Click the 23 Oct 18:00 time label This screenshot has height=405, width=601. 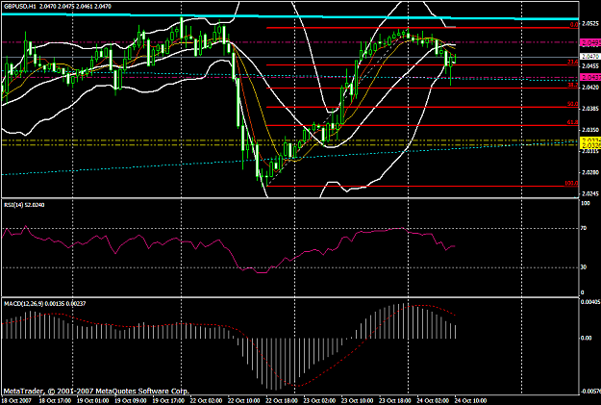click(395, 401)
